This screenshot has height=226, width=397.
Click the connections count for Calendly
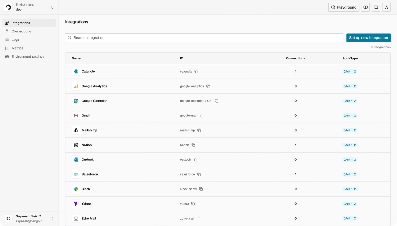[x=296, y=72]
